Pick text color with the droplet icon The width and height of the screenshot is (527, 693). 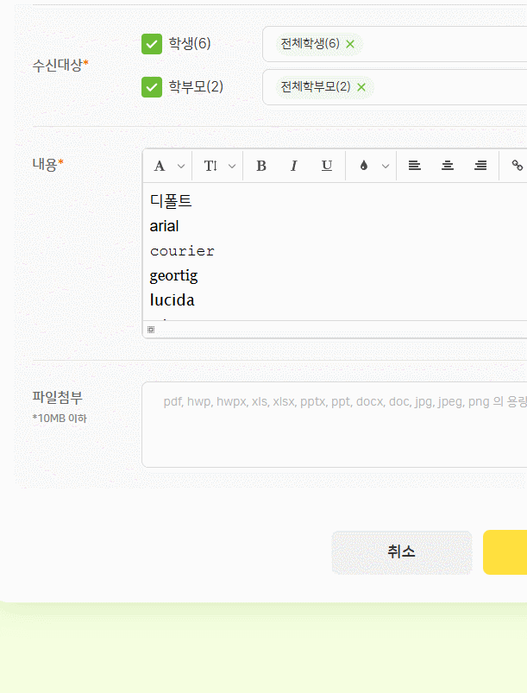coord(363,166)
